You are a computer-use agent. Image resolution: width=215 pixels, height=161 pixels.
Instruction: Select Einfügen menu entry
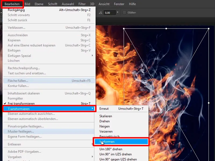pos(49,50)
